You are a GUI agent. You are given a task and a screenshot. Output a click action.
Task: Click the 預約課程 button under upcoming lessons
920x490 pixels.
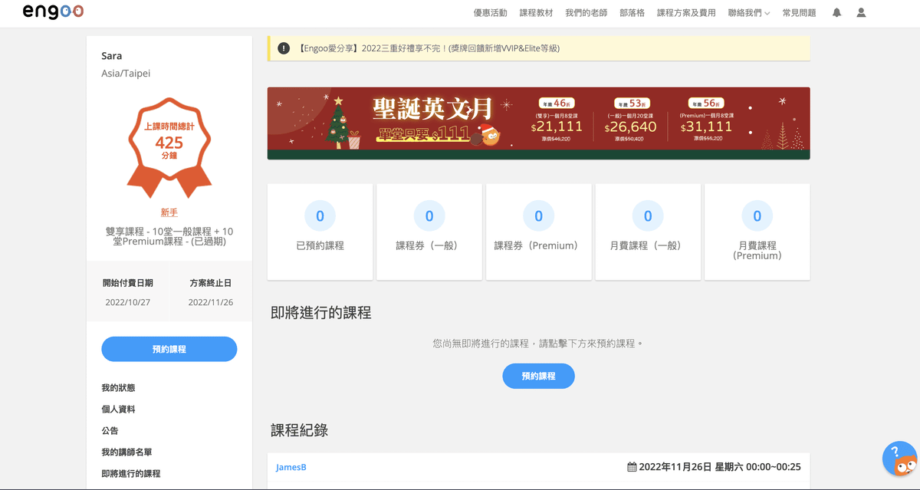[538, 376]
